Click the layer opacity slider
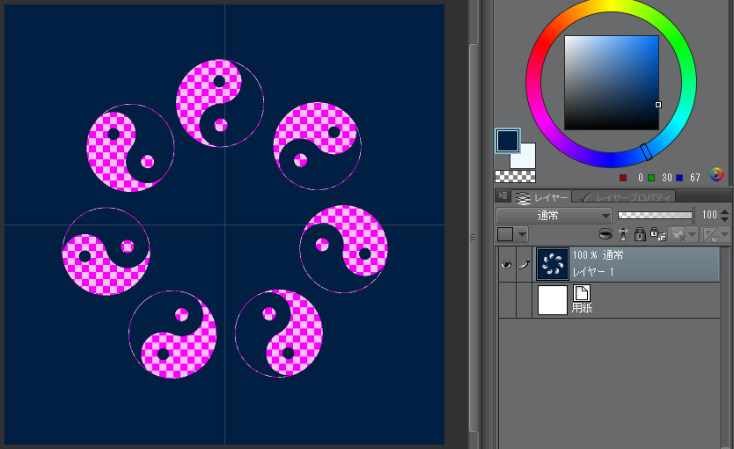Screen dimensions: 734x449 point(655,215)
